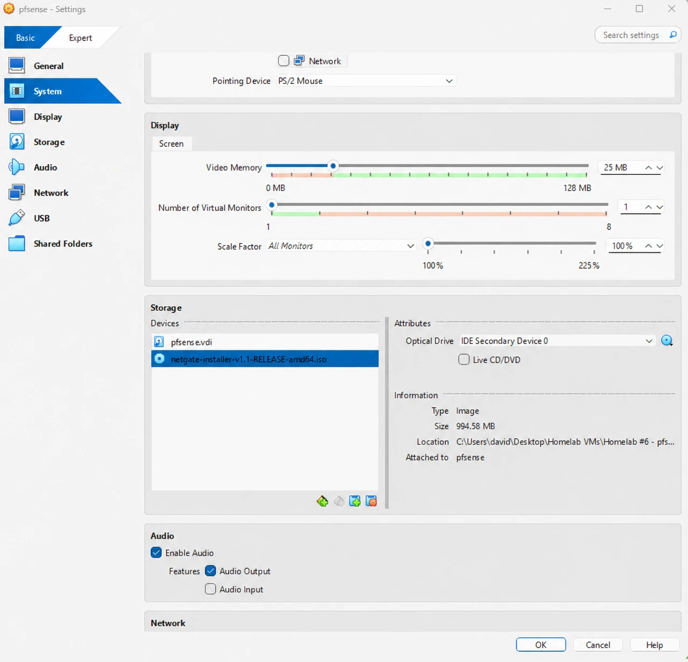The height and width of the screenshot is (662, 688).
Task: Click the Attached to pfsense value
Action: [470, 457]
